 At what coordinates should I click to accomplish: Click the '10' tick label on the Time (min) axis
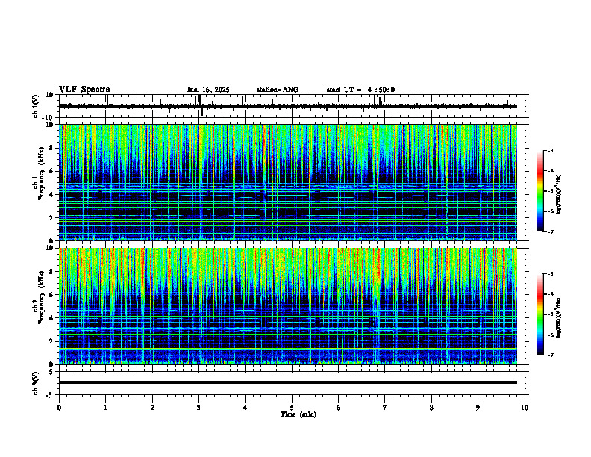tap(525, 408)
